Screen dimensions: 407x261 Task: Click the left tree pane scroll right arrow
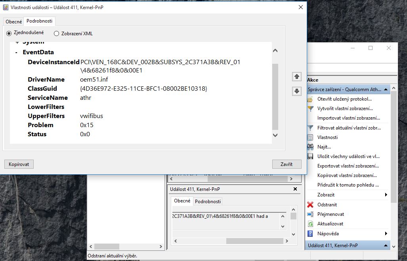(161, 246)
